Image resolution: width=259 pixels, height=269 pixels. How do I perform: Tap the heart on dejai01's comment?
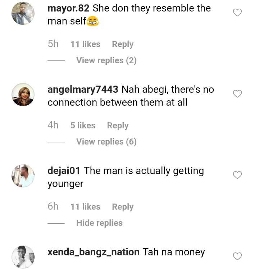coord(237,175)
